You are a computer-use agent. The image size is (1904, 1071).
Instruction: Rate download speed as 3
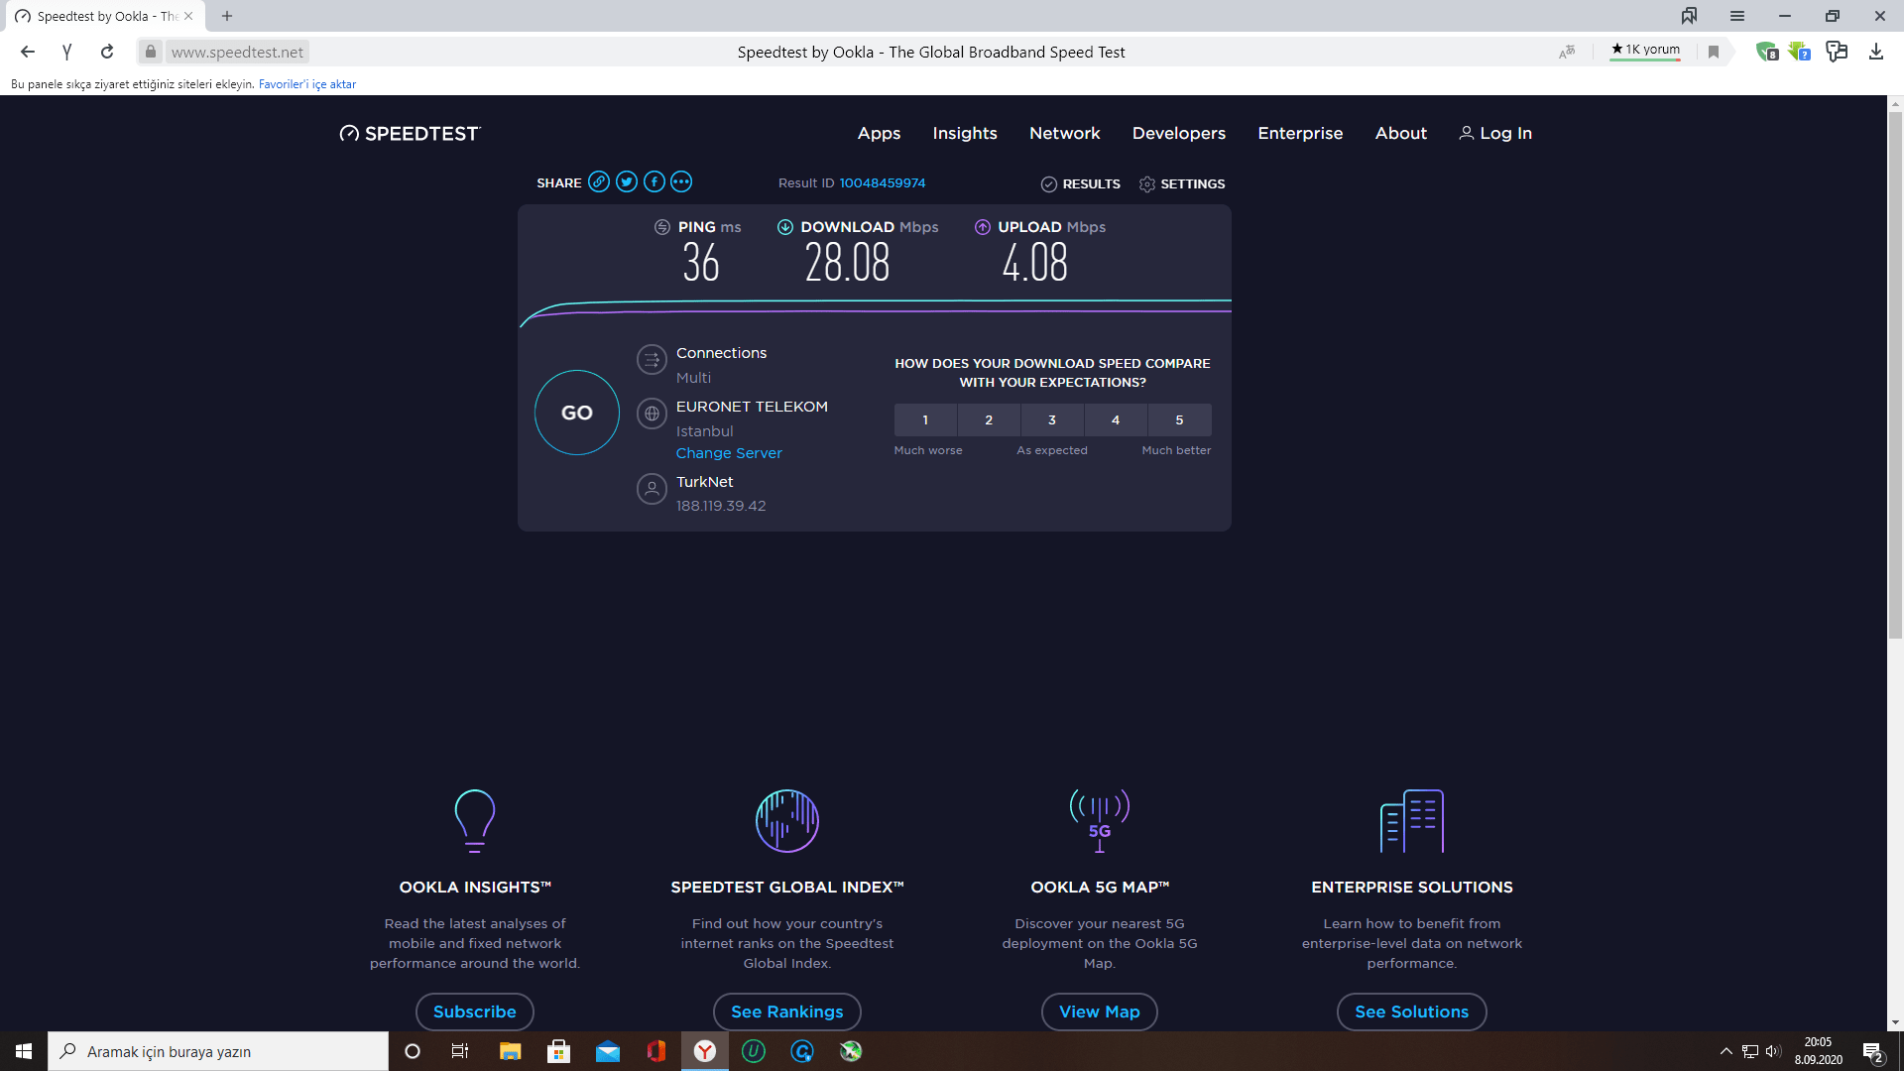pos(1052,420)
